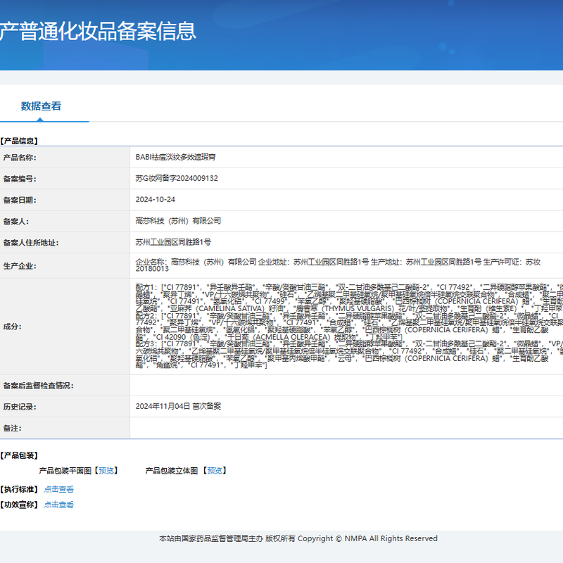Image resolution: width=563 pixels, height=563 pixels.
Task: Click the empty 备案后监督检查情况 value cell
Action: pyautogui.click(x=345, y=386)
